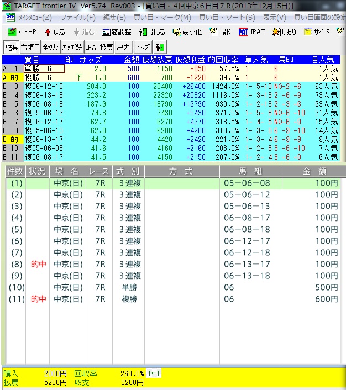Close the screen with 閉じる button
Image resolution: width=346 pixels, height=390 pixels.
[x=152, y=32]
